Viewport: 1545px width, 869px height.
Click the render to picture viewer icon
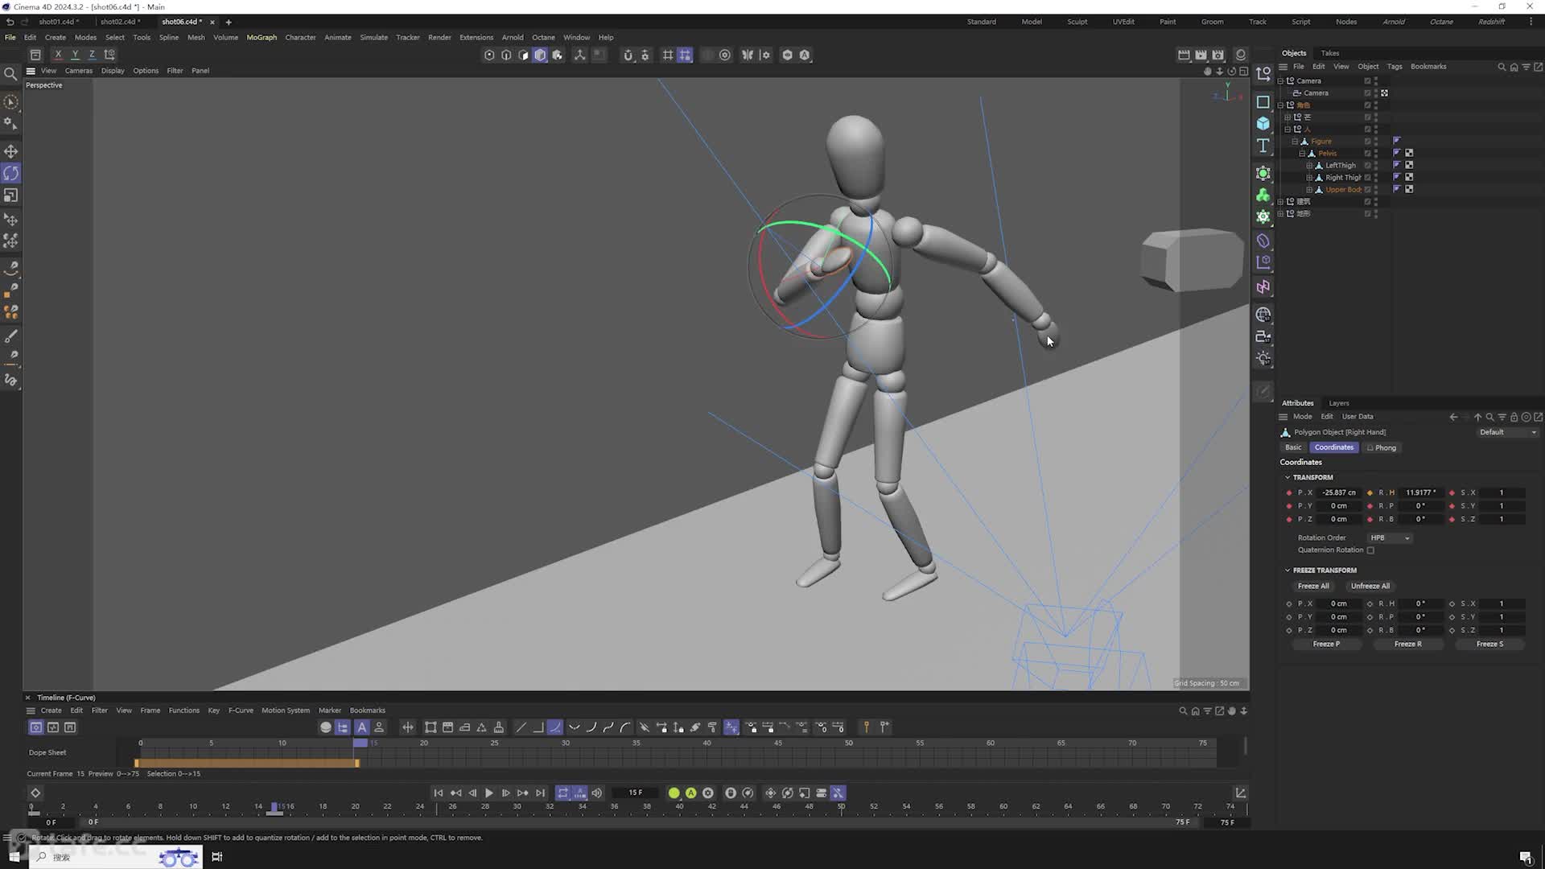[1201, 55]
